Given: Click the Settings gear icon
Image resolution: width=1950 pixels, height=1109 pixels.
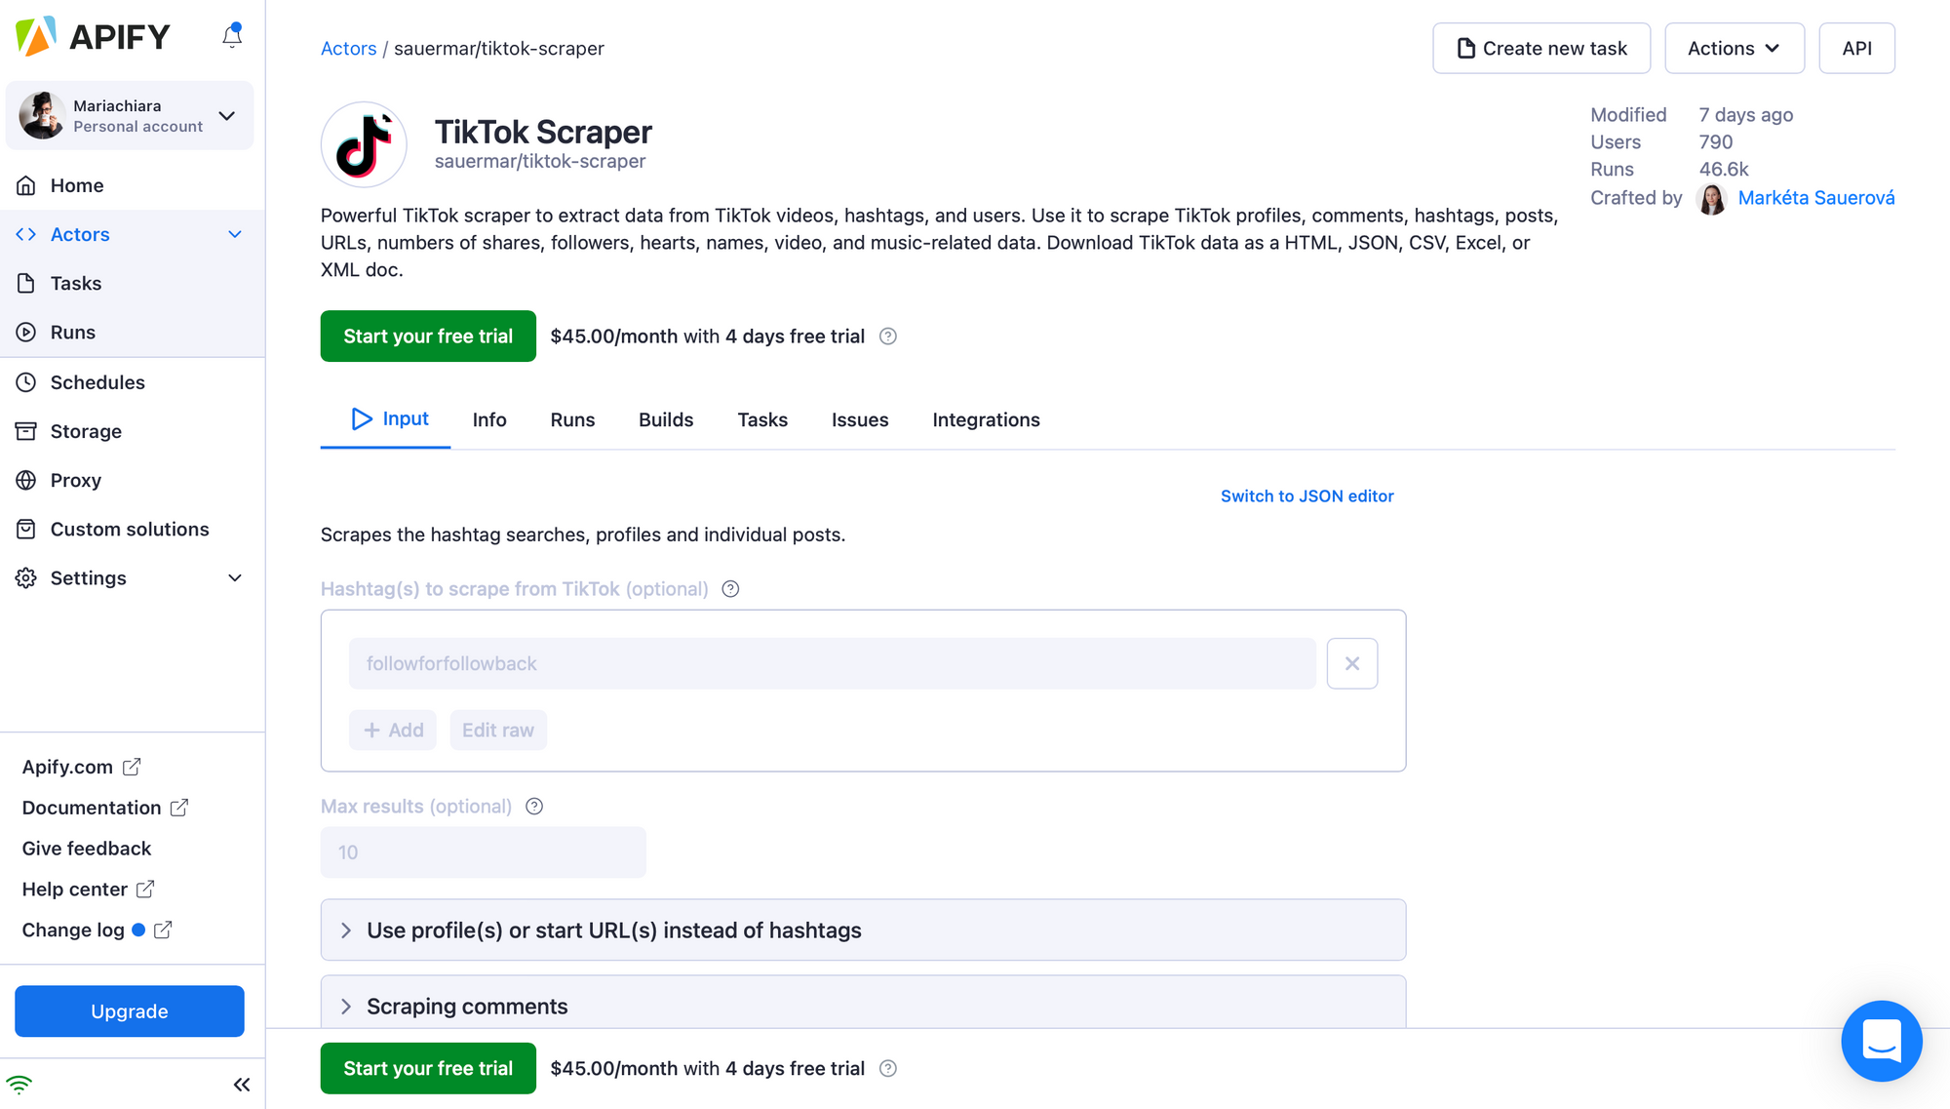Looking at the screenshot, I should pyautogui.click(x=26, y=577).
